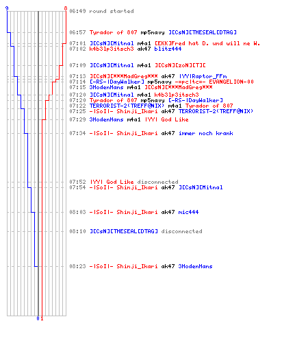The height and width of the screenshot is (343, 308).
Task: Select -=pc|tc=- EVANGELION-00 victim name
Action: coord(214,82)
